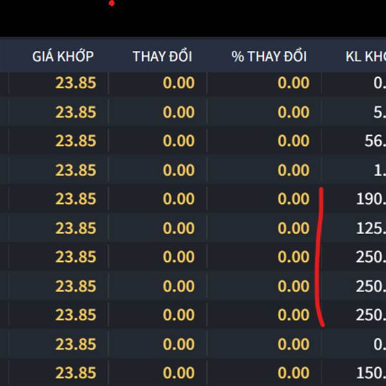Viewport: 386px width, 386px height.
Task: Select the % THAY ĐỔI column header
Action: click(270, 56)
